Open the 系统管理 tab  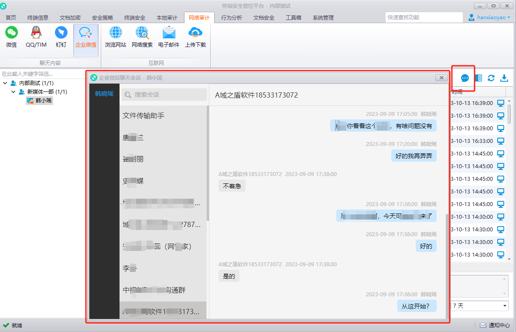click(x=323, y=18)
